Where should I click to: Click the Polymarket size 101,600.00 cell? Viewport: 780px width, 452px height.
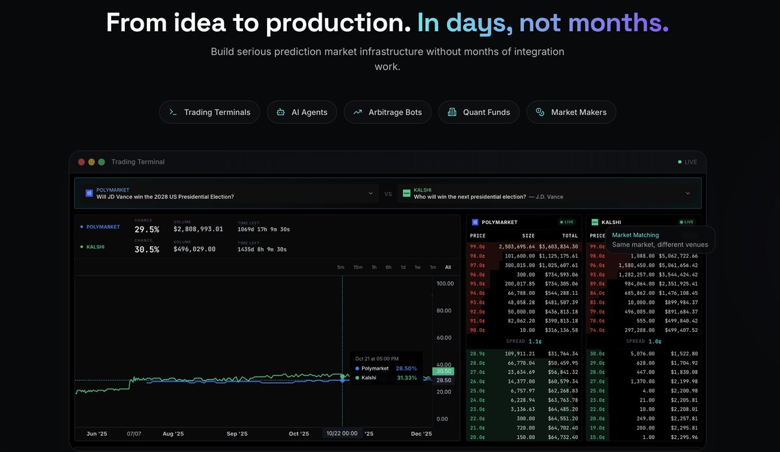point(519,256)
